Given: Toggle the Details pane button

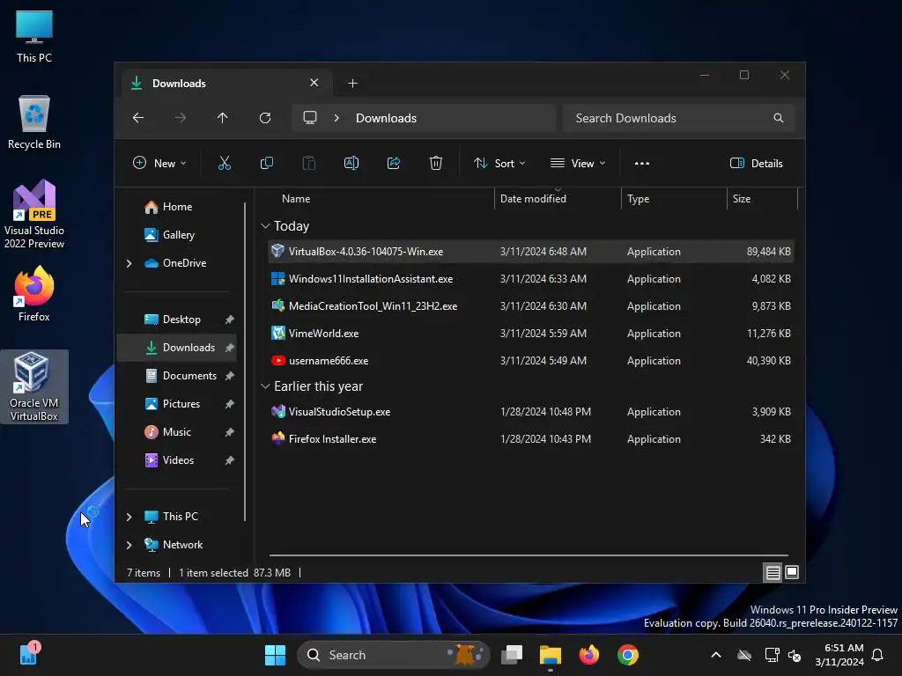Looking at the screenshot, I should pyautogui.click(x=756, y=163).
